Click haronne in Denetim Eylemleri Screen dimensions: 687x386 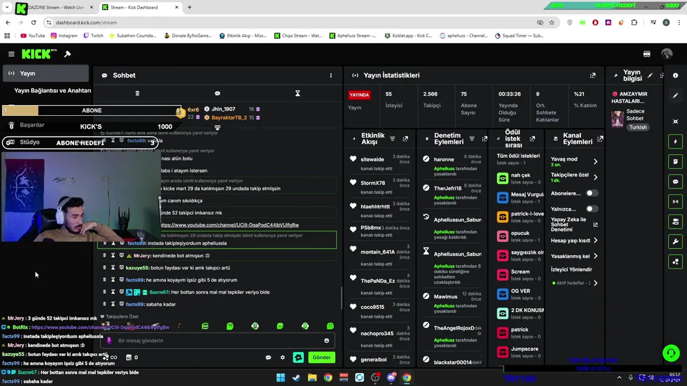click(444, 159)
